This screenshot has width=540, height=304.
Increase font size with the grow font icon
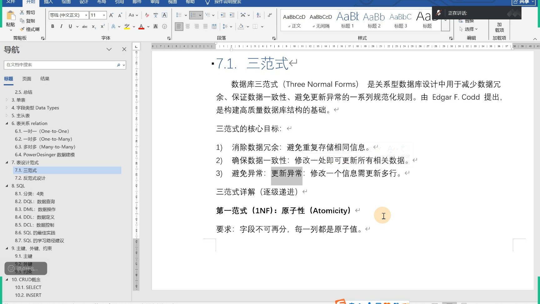[111, 15]
